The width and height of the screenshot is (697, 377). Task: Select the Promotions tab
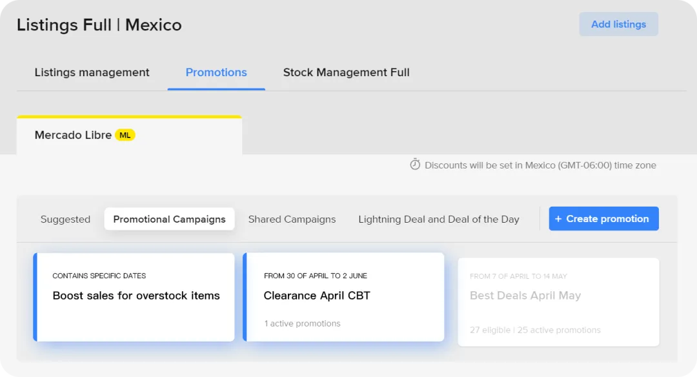(216, 72)
